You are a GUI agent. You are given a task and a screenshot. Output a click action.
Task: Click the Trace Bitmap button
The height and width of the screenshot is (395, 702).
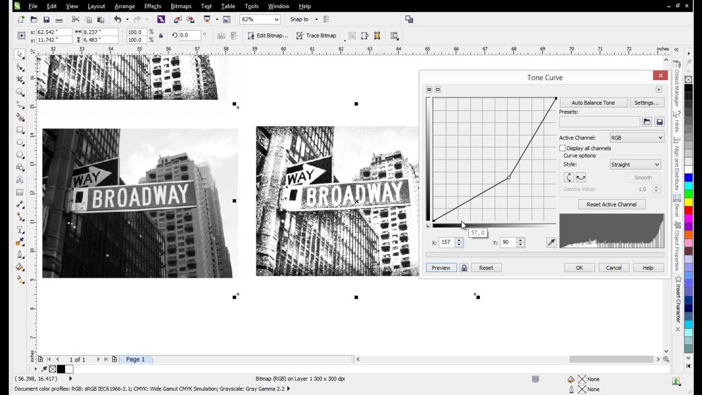click(316, 36)
